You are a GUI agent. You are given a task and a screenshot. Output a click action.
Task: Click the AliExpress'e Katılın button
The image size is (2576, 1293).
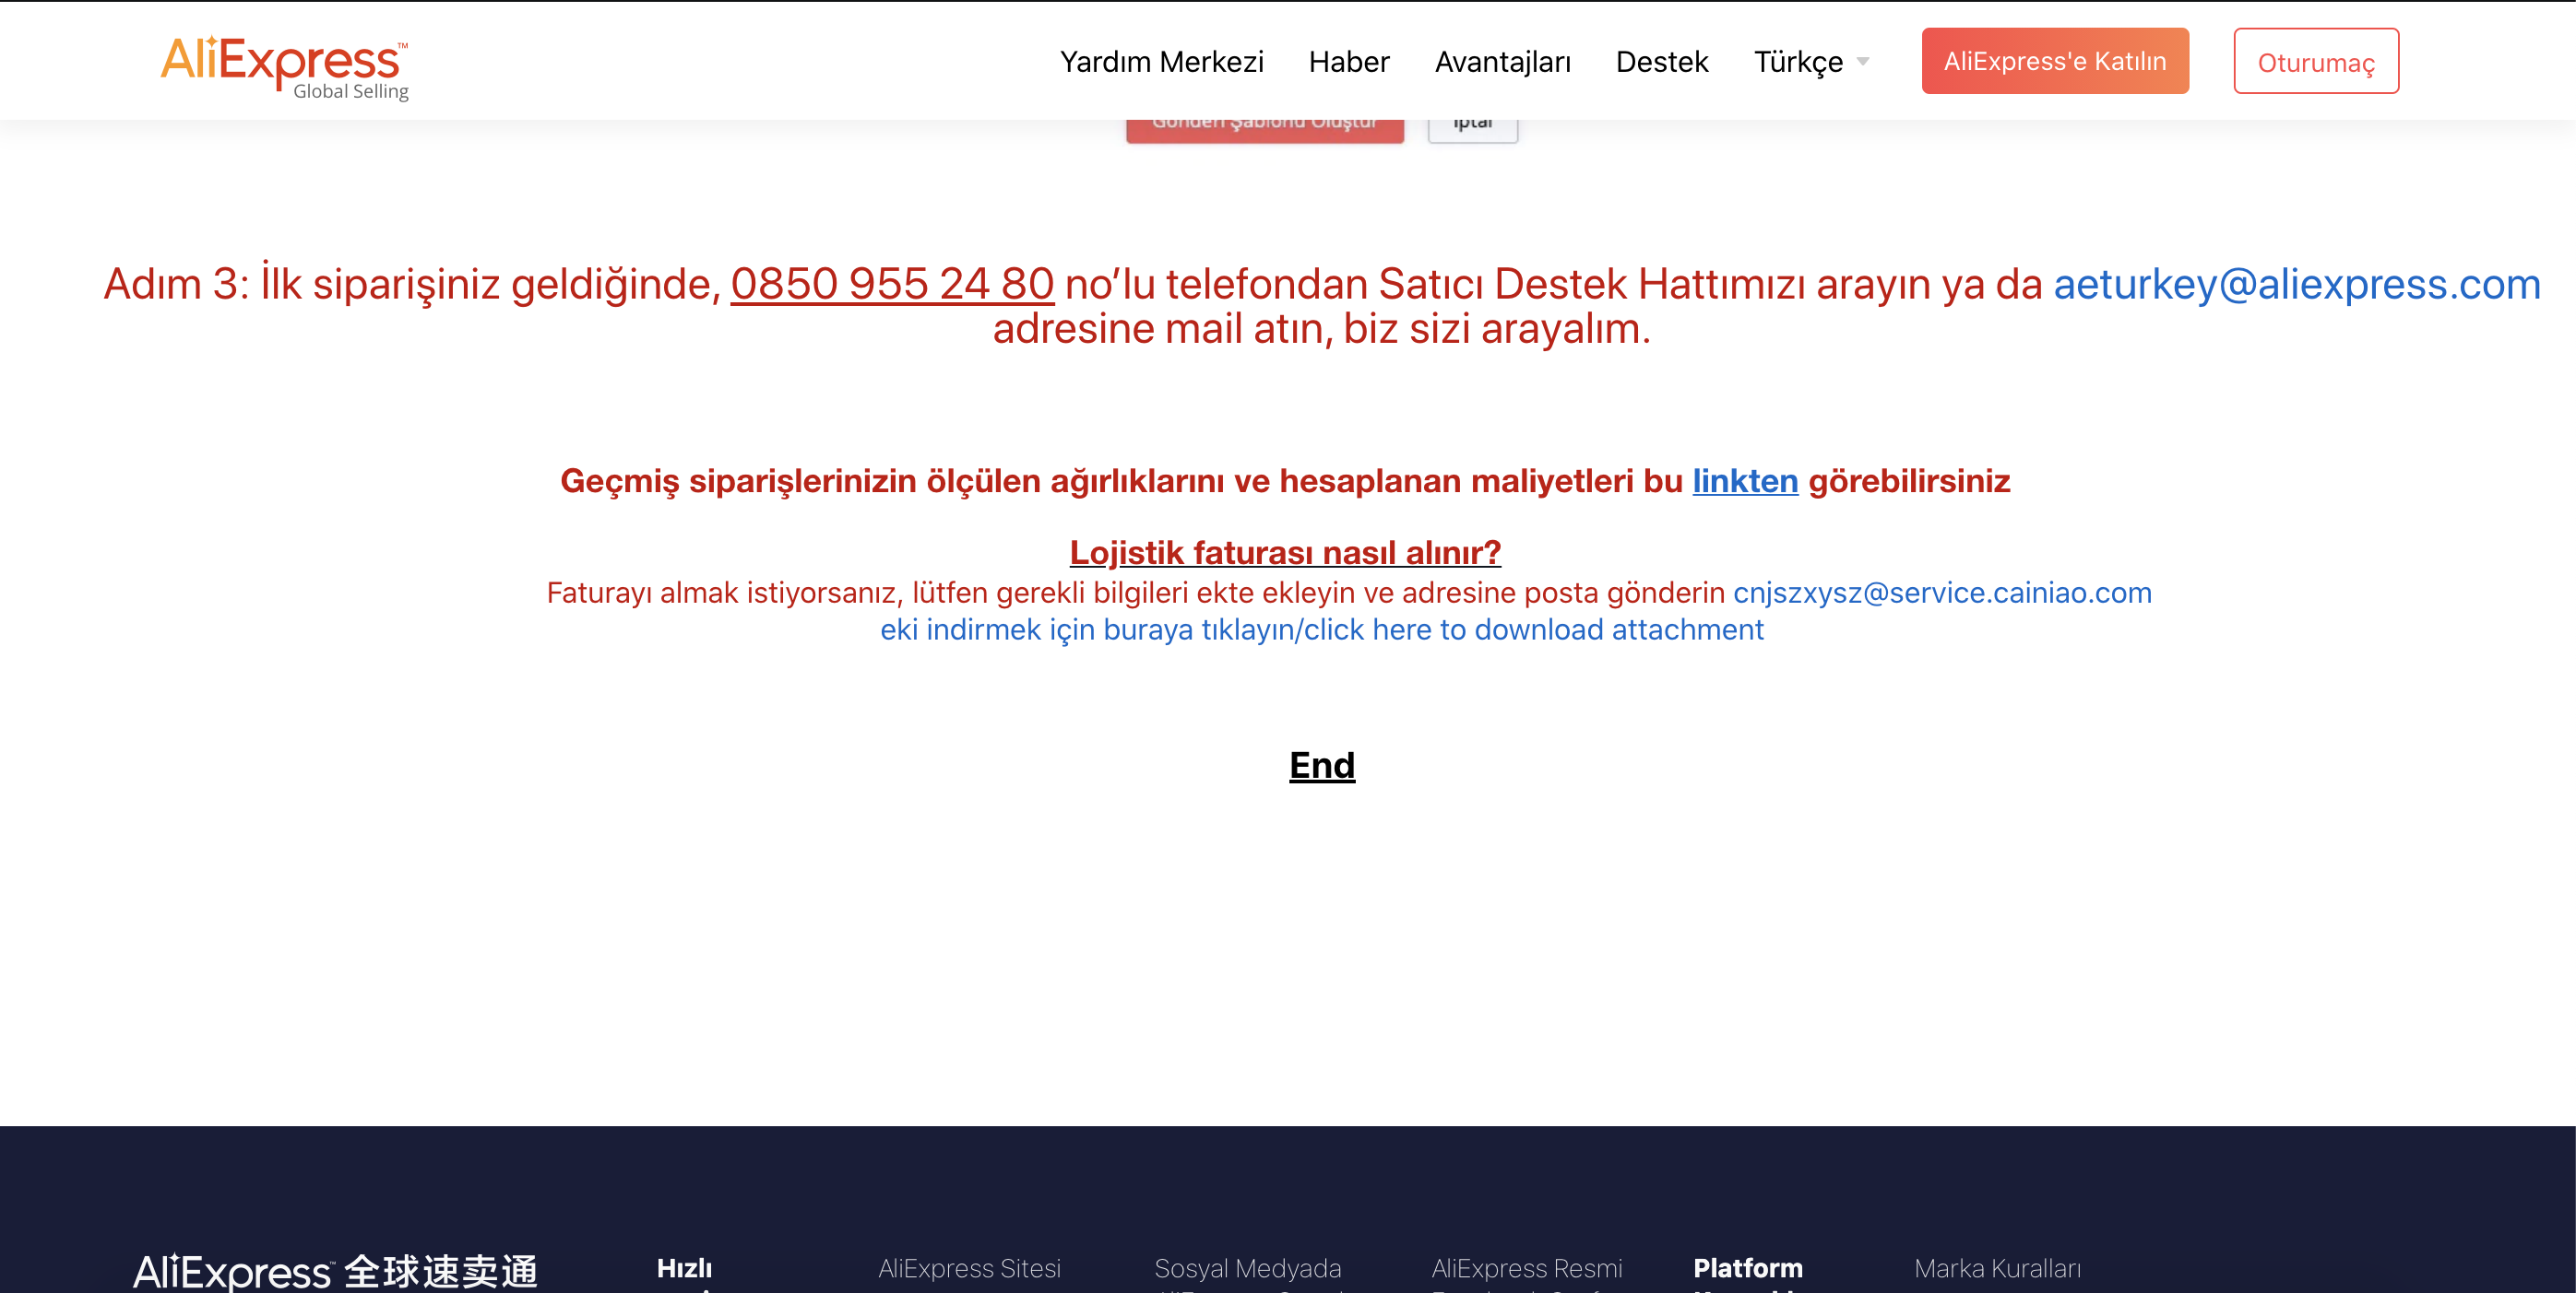tap(2055, 61)
